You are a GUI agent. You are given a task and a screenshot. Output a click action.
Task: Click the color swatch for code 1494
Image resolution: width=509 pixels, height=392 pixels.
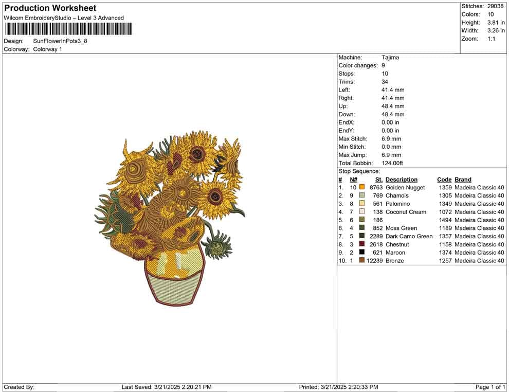[x=361, y=220]
